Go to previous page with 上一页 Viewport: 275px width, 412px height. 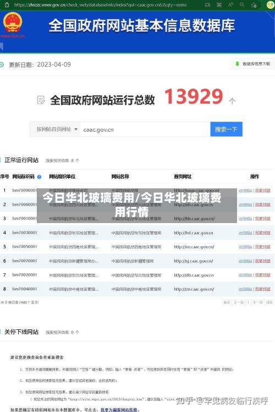pos(239,302)
